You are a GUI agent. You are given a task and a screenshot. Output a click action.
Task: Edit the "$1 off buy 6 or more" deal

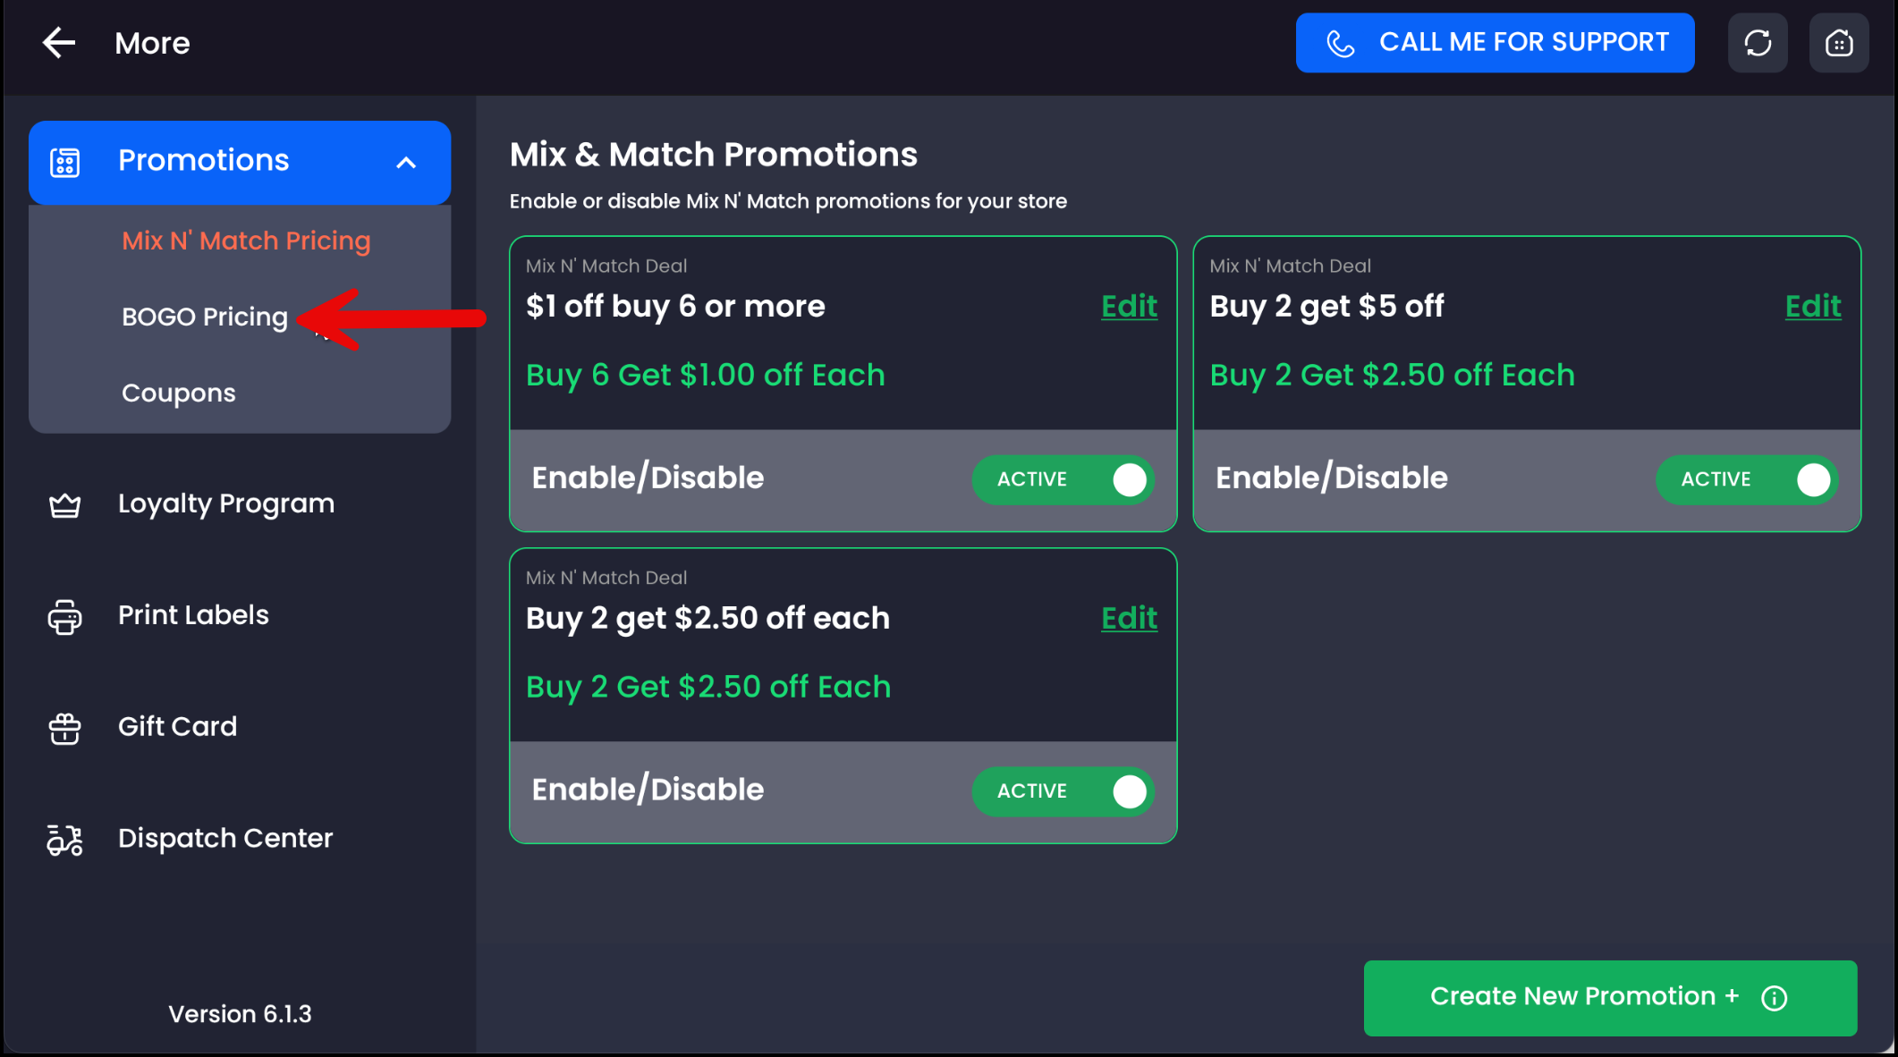pyautogui.click(x=1129, y=307)
